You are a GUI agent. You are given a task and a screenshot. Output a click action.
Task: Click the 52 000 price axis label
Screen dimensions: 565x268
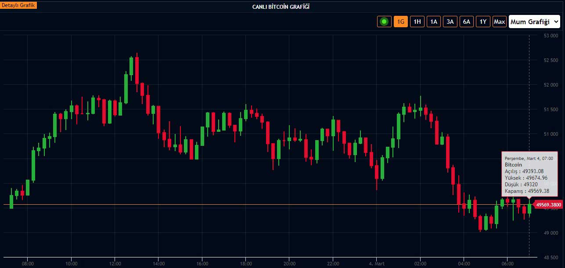tap(550, 85)
